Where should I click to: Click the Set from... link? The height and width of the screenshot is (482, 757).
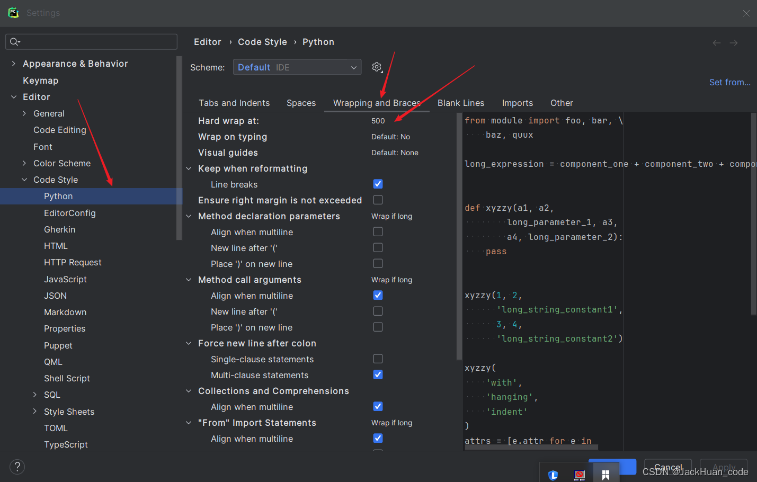(729, 82)
